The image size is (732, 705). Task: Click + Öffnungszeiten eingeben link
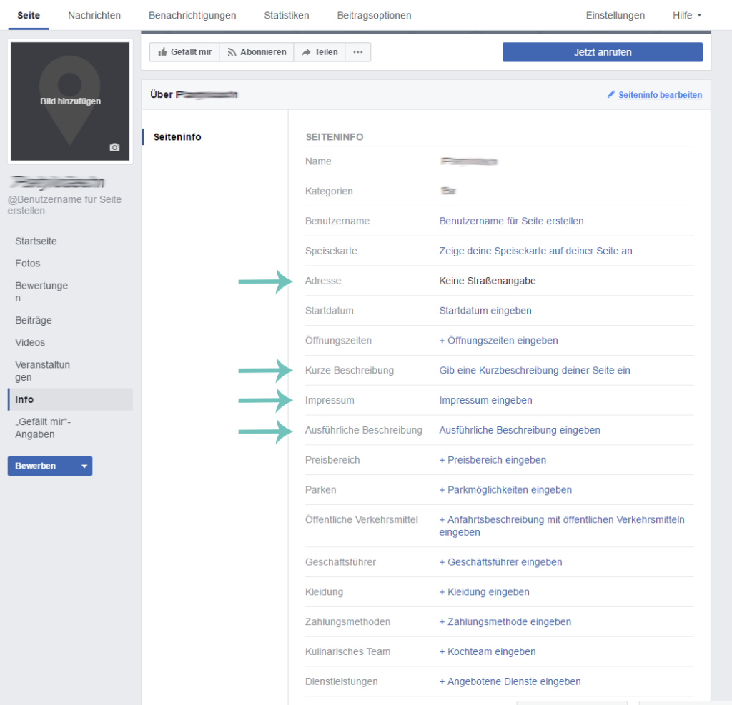498,341
